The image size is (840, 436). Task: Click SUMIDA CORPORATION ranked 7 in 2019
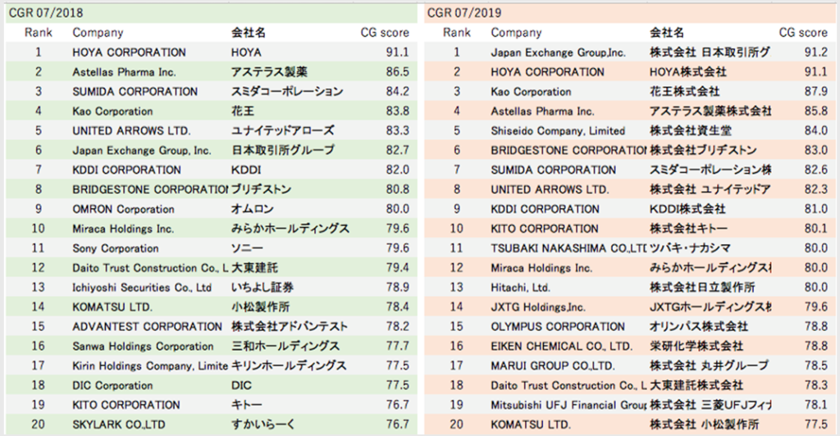tap(554, 170)
